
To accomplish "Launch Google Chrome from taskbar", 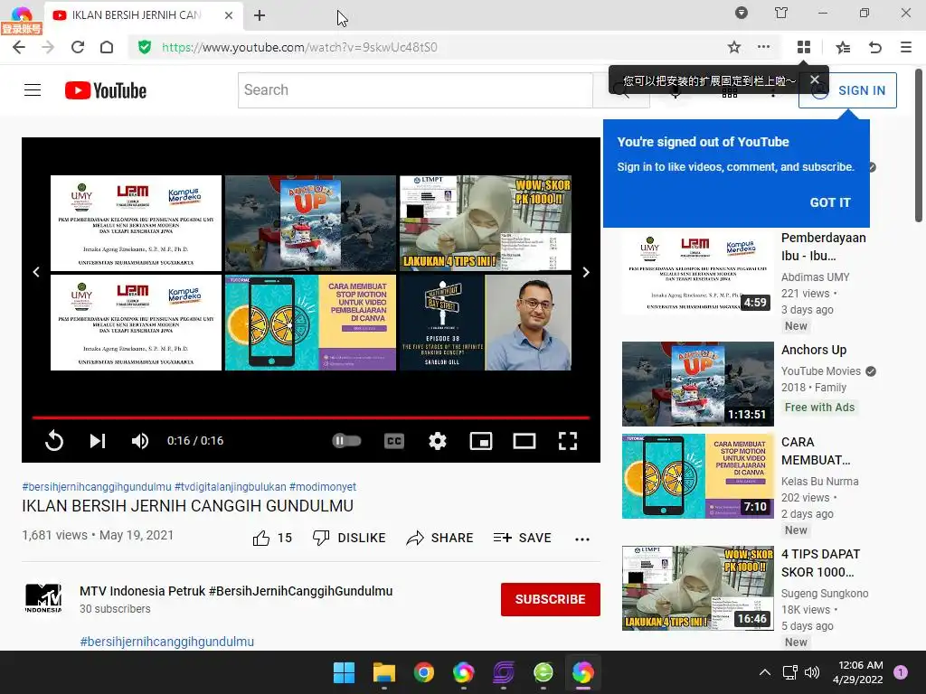I will click(x=423, y=672).
